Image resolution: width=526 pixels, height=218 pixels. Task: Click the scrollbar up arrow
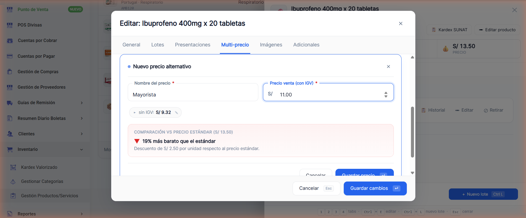[x=412, y=57]
